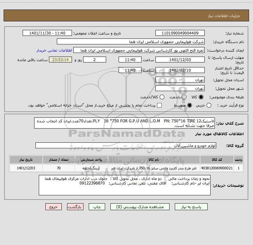Click the واحد شمارش column header
This screenshot has width=253, height=245.
[91, 159]
